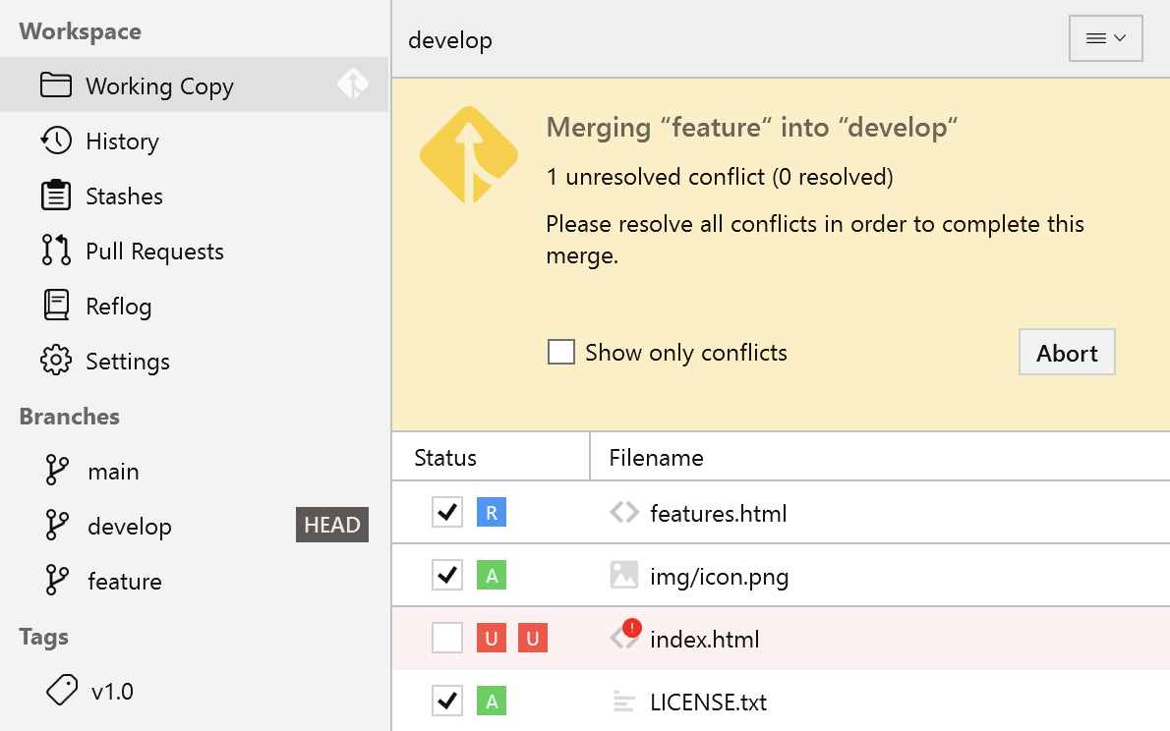The width and height of the screenshot is (1170, 731).
Task: Click the Settings gear icon
Action: 56,361
